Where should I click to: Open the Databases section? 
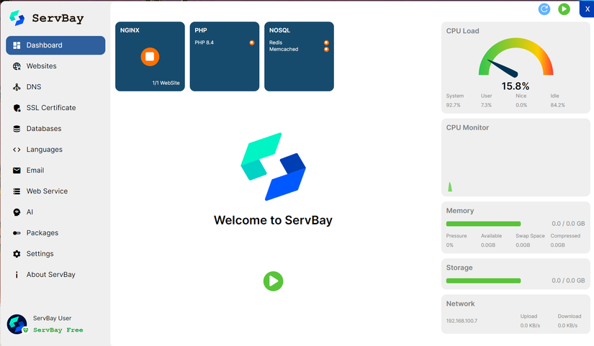click(55, 129)
